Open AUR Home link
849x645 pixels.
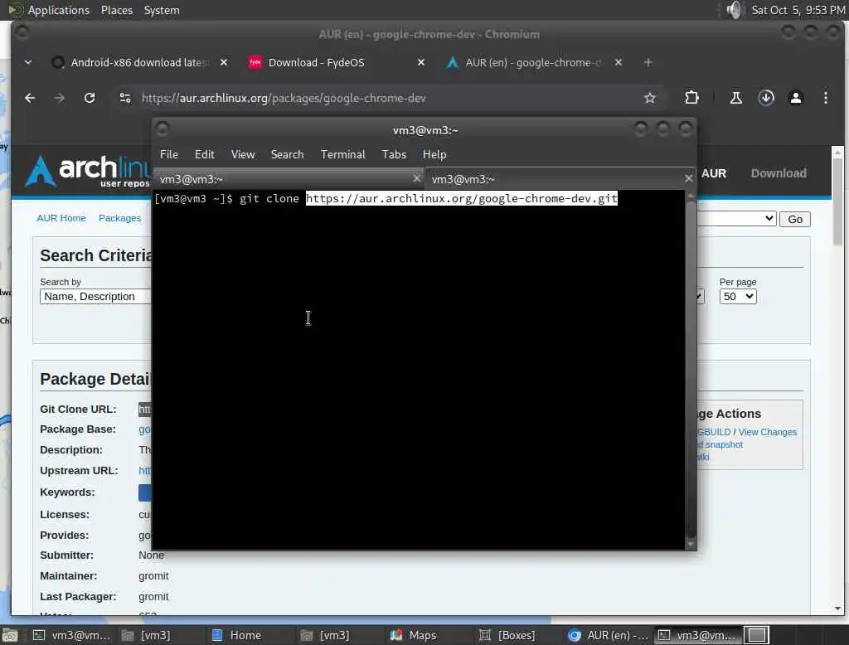point(61,218)
